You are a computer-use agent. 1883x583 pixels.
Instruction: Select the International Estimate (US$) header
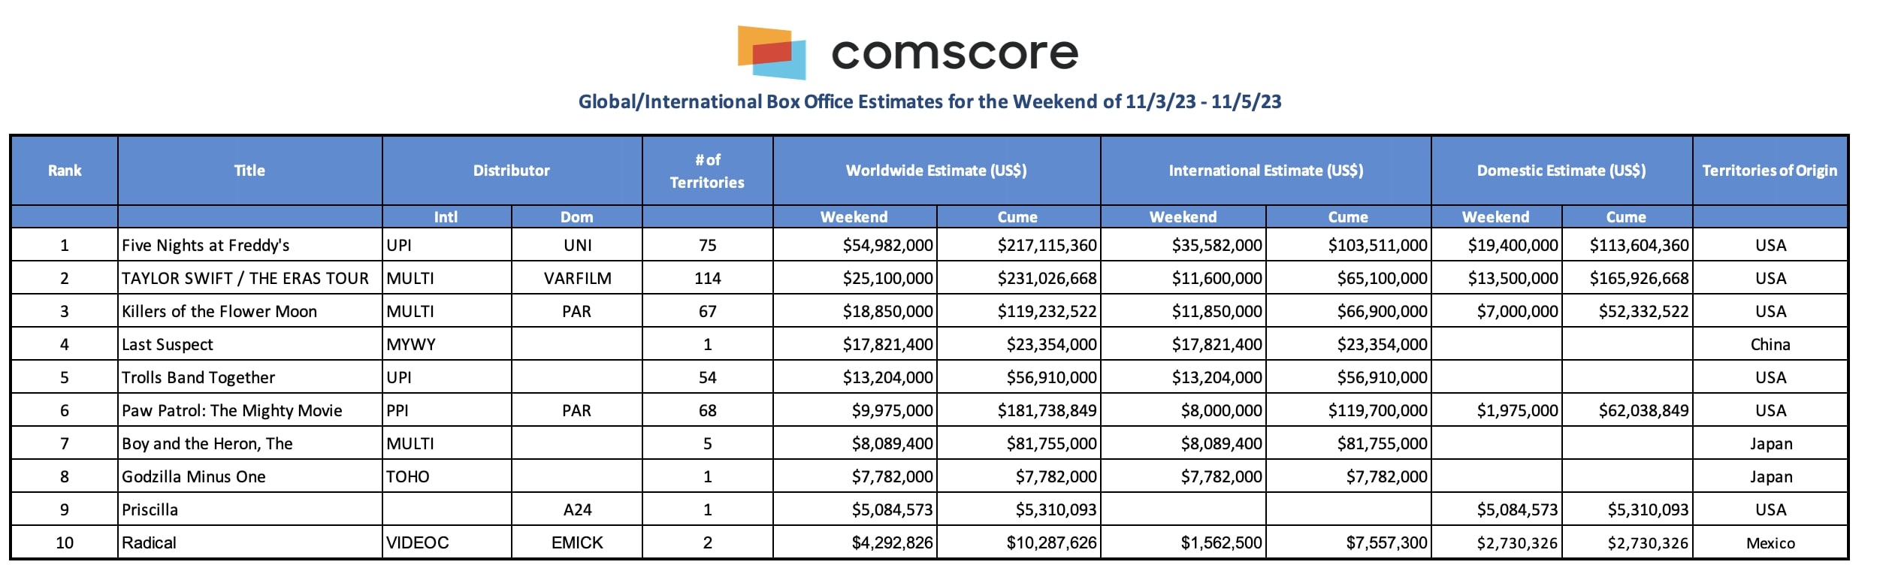pos(1266,171)
